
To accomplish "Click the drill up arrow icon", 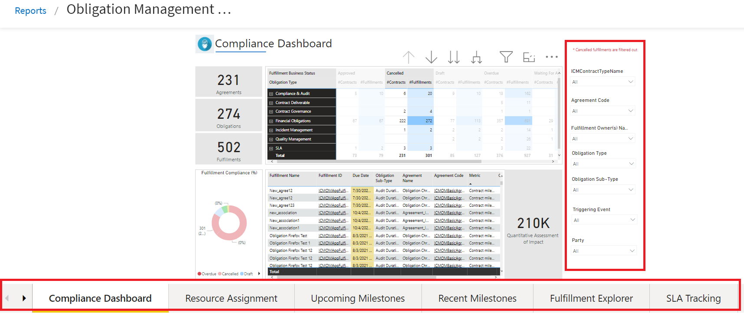I will coord(408,57).
